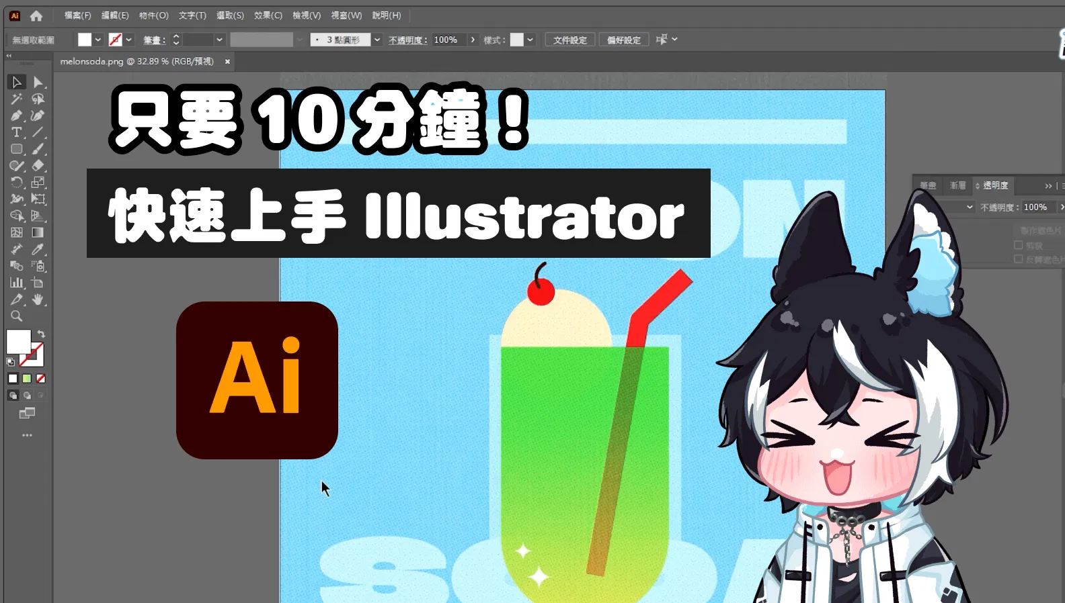The height and width of the screenshot is (603, 1065).
Task: Change screen mode at toolbar bottom
Action: [x=27, y=413]
